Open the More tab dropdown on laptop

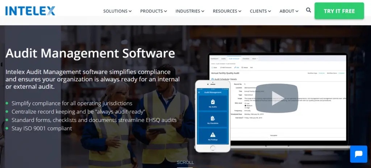click(255, 59)
